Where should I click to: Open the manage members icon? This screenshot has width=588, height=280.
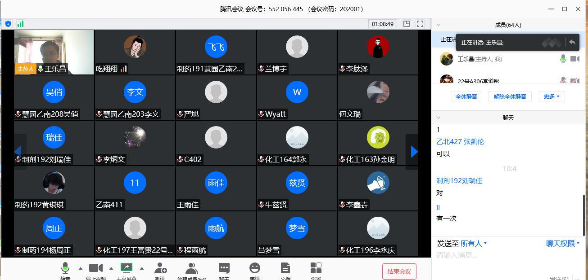tap(192, 268)
